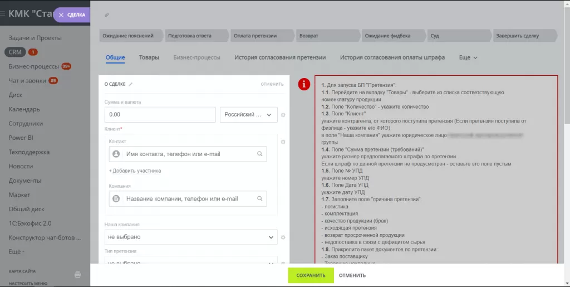Click the Добавить участника link
Image resolution: width=570 pixels, height=287 pixels.
click(x=135, y=171)
